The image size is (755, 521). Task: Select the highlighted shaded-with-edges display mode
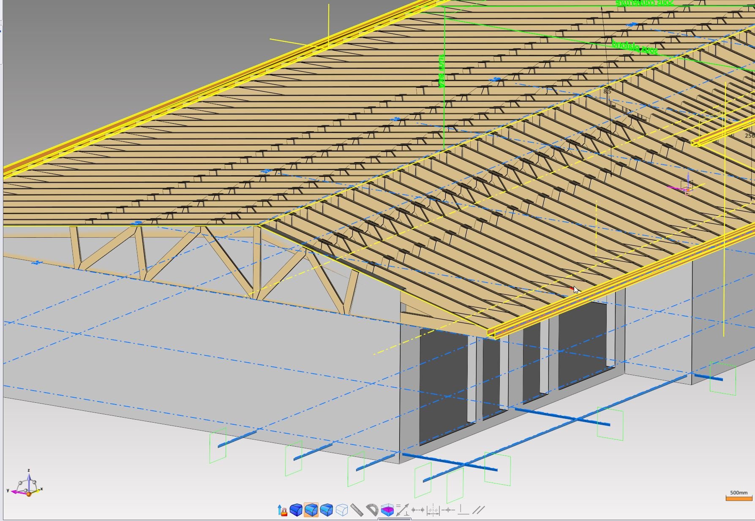(x=311, y=510)
